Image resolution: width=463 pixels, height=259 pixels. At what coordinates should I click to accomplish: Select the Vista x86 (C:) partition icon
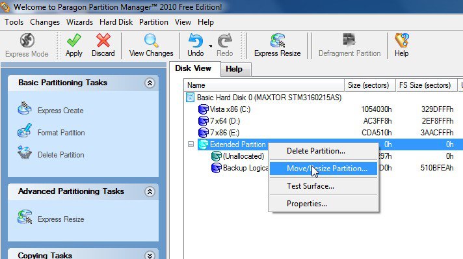point(203,109)
